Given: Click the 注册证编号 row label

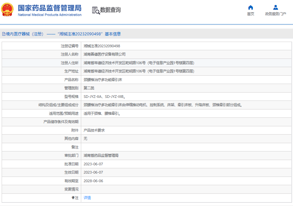Looking at the screenshot, I should click(70, 46).
